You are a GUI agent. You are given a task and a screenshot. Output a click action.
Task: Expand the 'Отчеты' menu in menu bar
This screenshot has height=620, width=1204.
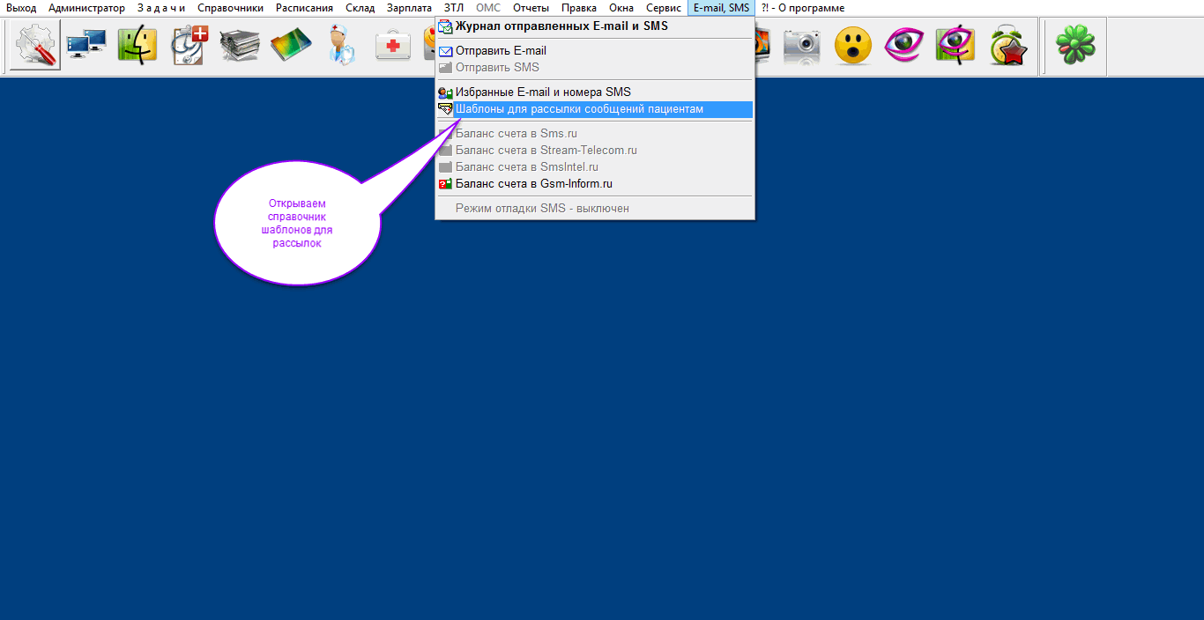tap(531, 8)
